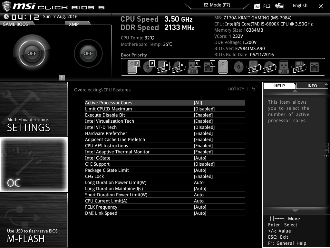Click the BIOS Ver E7984IMS.A90 text
330x248 pixels.
tap(239, 48)
